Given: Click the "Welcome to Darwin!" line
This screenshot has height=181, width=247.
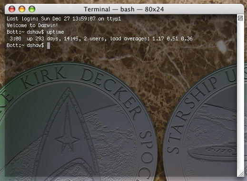Looking at the screenshot, I should coord(32,25).
